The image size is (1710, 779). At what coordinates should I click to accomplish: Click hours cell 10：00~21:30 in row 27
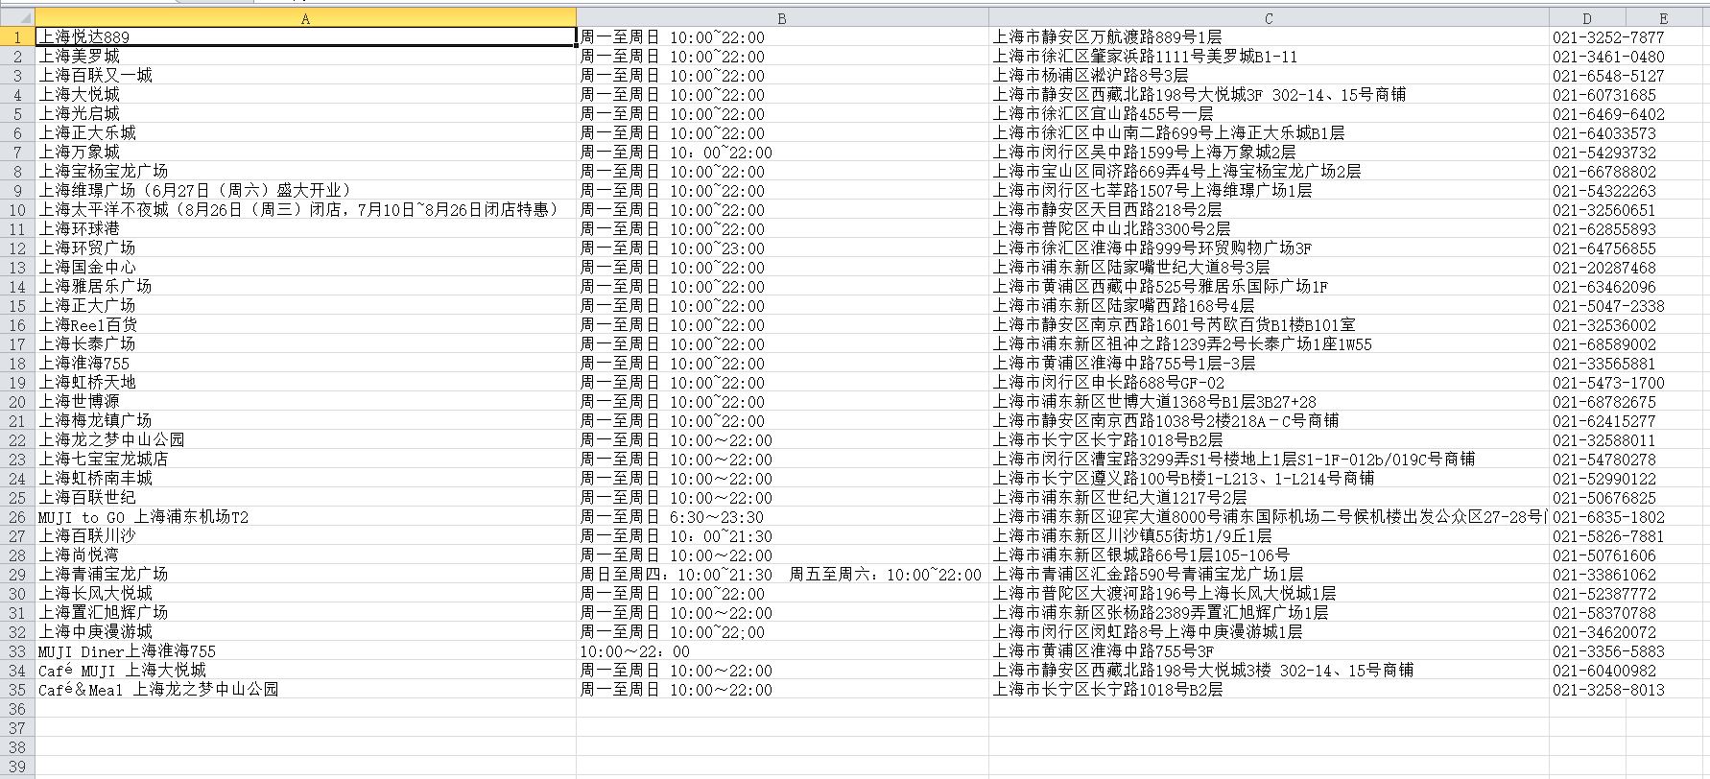[782, 536]
